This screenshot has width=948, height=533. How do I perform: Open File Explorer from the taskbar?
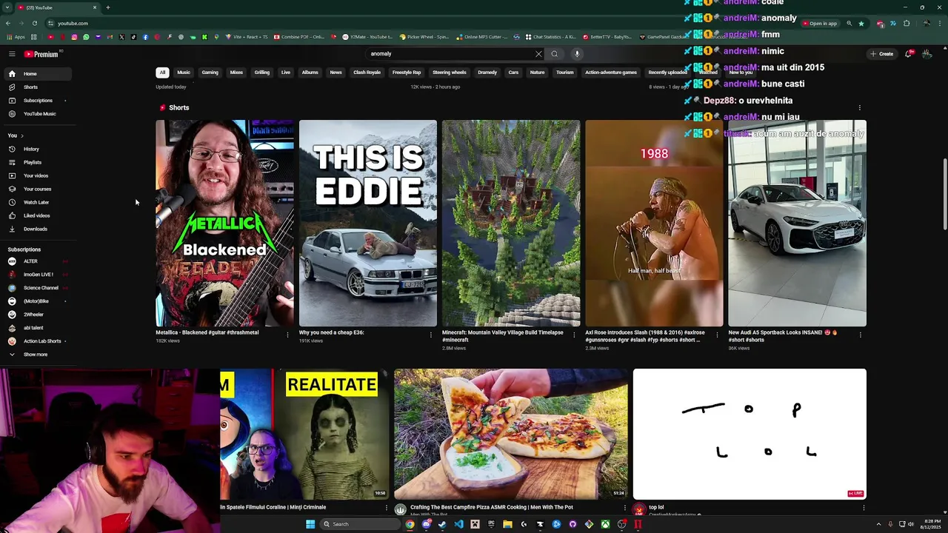pyautogui.click(x=507, y=524)
